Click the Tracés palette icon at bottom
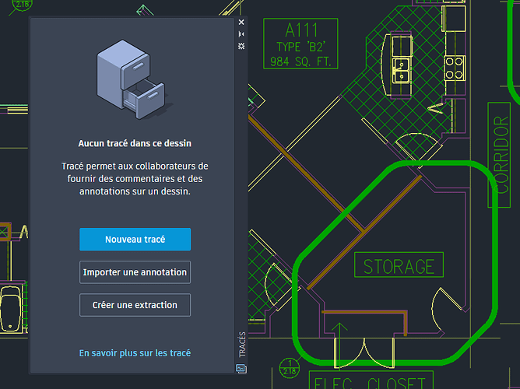 click(x=241, y=369)
